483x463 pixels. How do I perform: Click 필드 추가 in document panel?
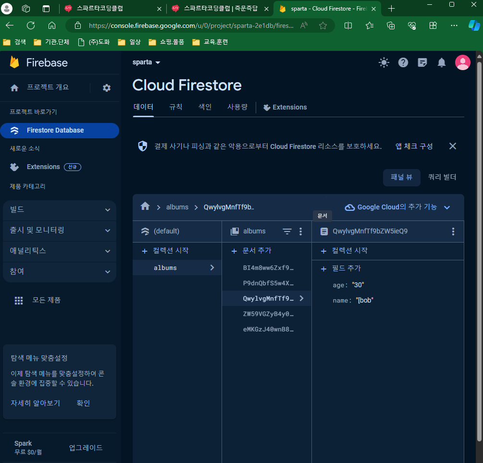point(341,268)
